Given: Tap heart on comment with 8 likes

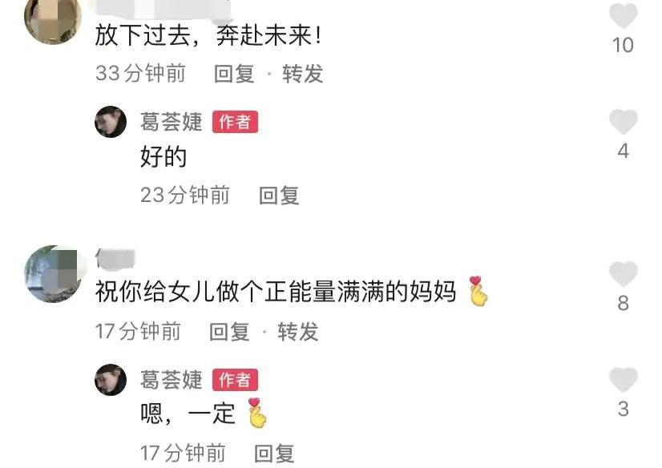Looking at the screenshot, I should click(624, 274).
